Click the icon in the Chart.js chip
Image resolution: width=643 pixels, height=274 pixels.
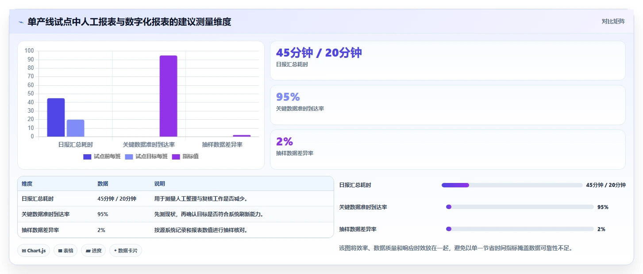click(x=24, y=251)
